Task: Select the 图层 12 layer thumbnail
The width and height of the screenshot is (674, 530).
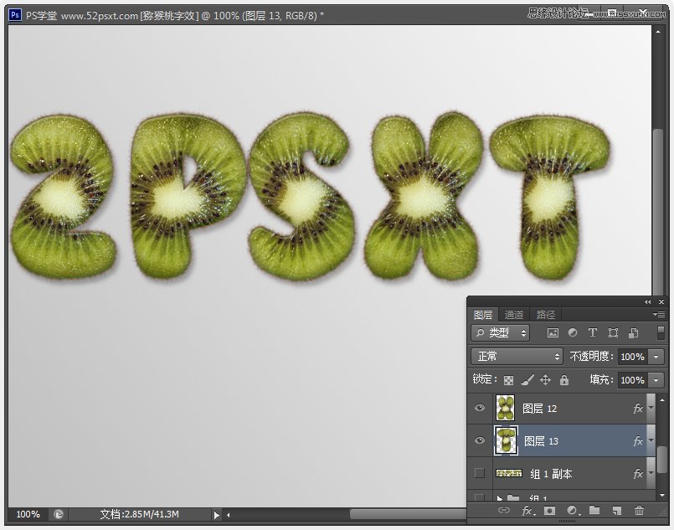Action: tap(506, 409)
